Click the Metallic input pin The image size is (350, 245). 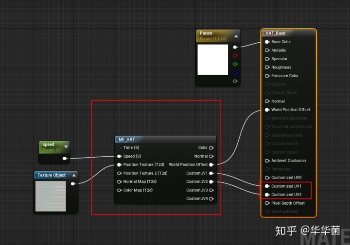[267, 50]
